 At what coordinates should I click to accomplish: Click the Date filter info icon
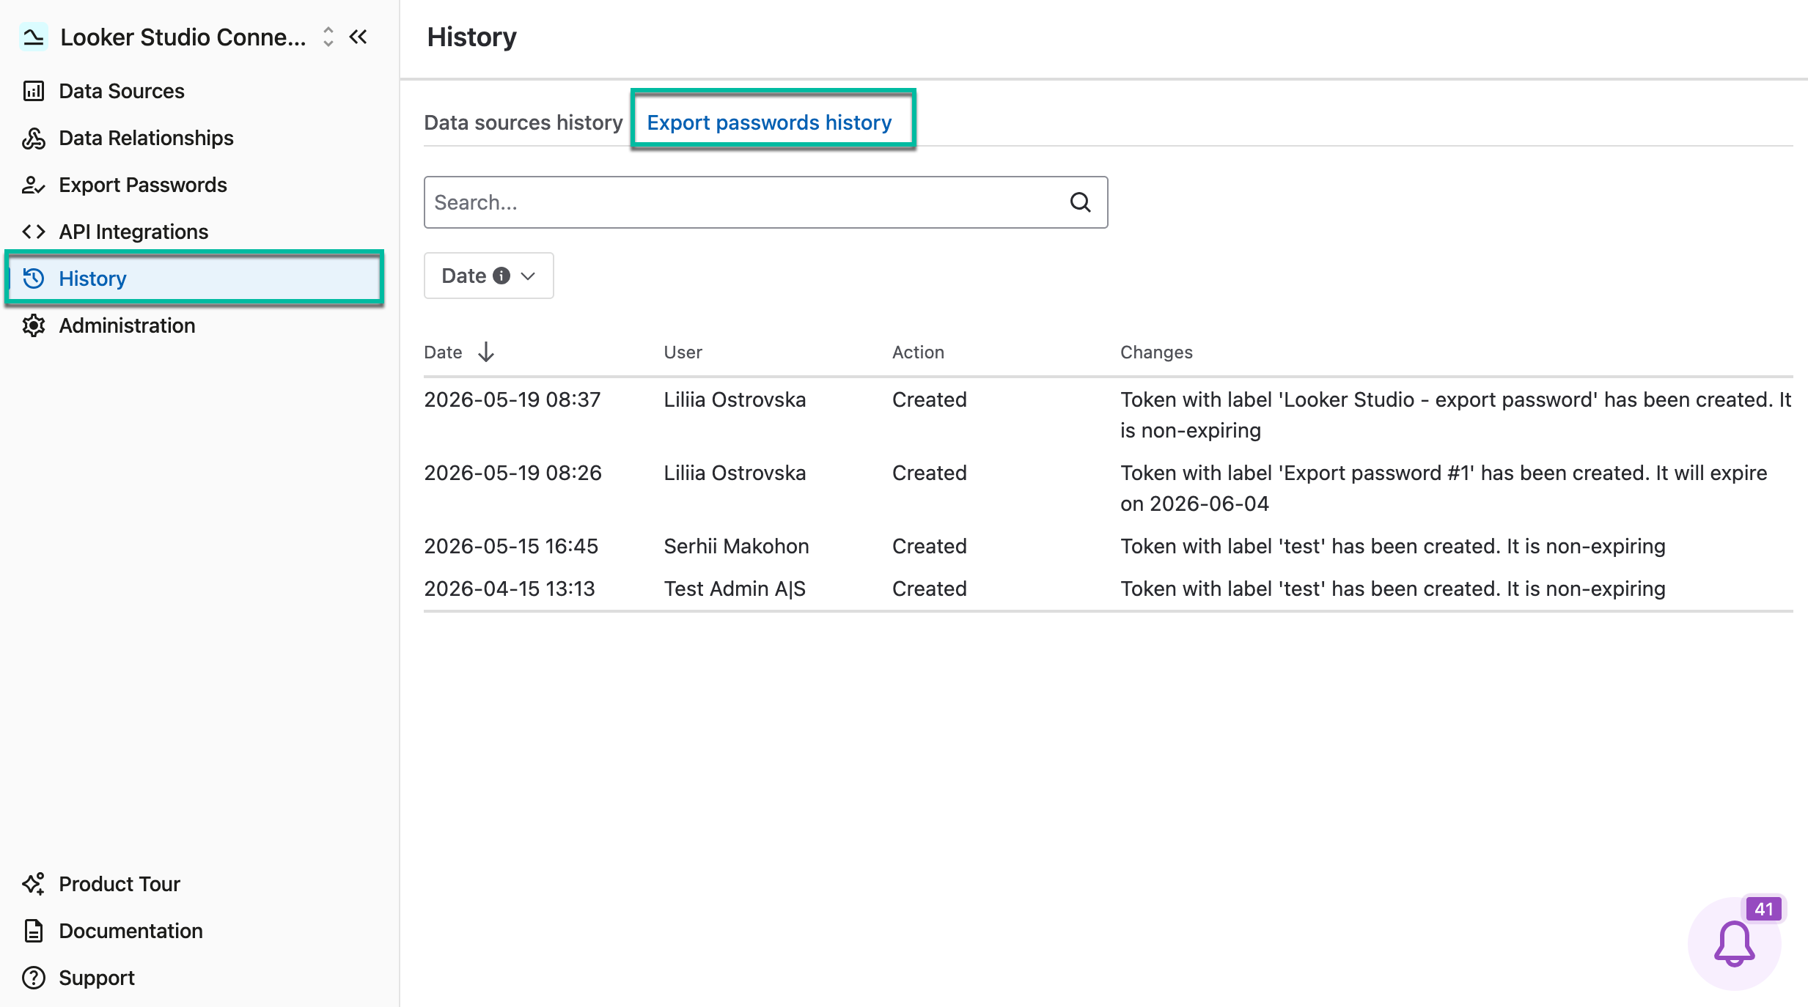pyautogui.click(x=501, y=276)
